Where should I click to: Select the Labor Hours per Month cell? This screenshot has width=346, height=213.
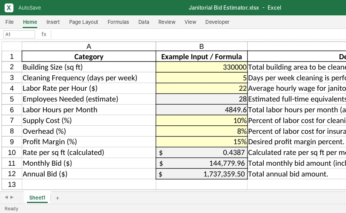point(89,110)
